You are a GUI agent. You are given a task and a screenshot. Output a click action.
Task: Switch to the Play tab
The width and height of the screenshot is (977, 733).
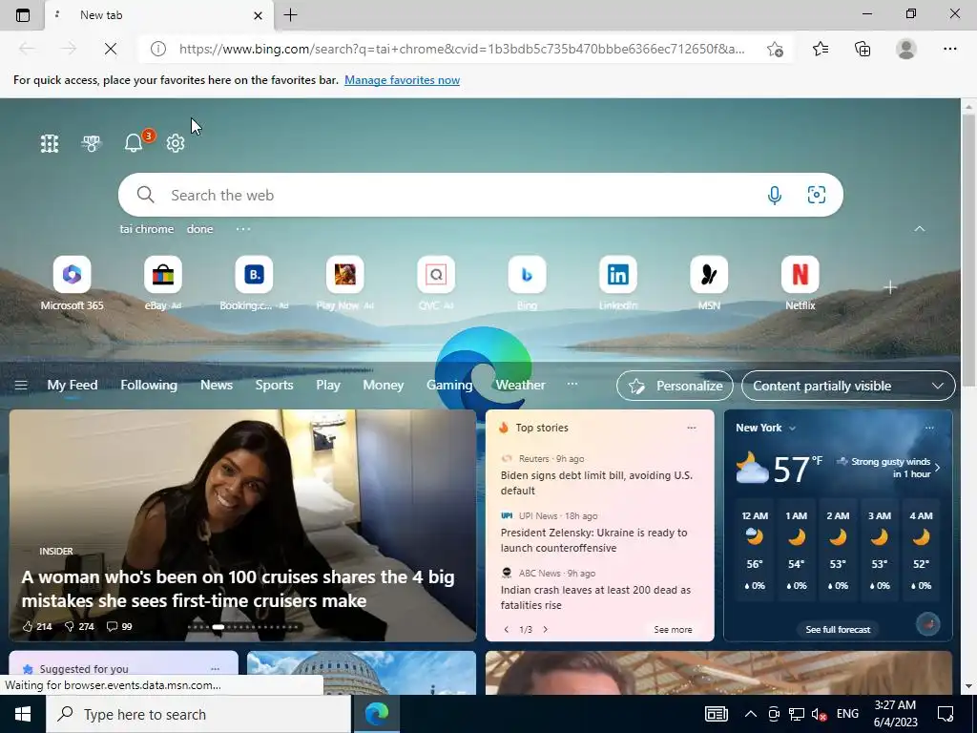(x=328, y=386)
